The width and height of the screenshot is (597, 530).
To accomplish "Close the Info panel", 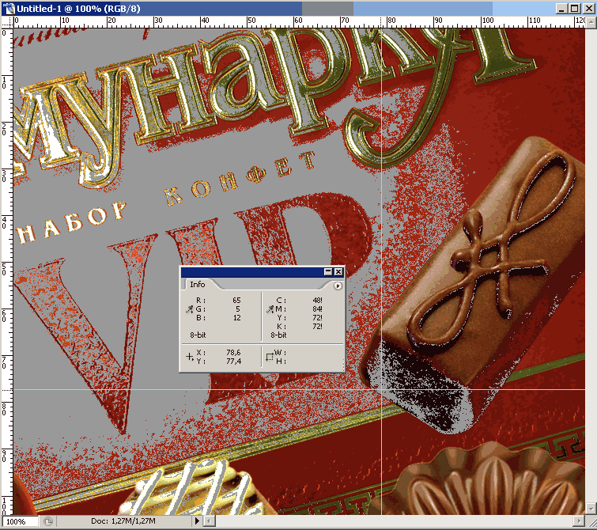I will pyautogui.click(x=338, y=271).
